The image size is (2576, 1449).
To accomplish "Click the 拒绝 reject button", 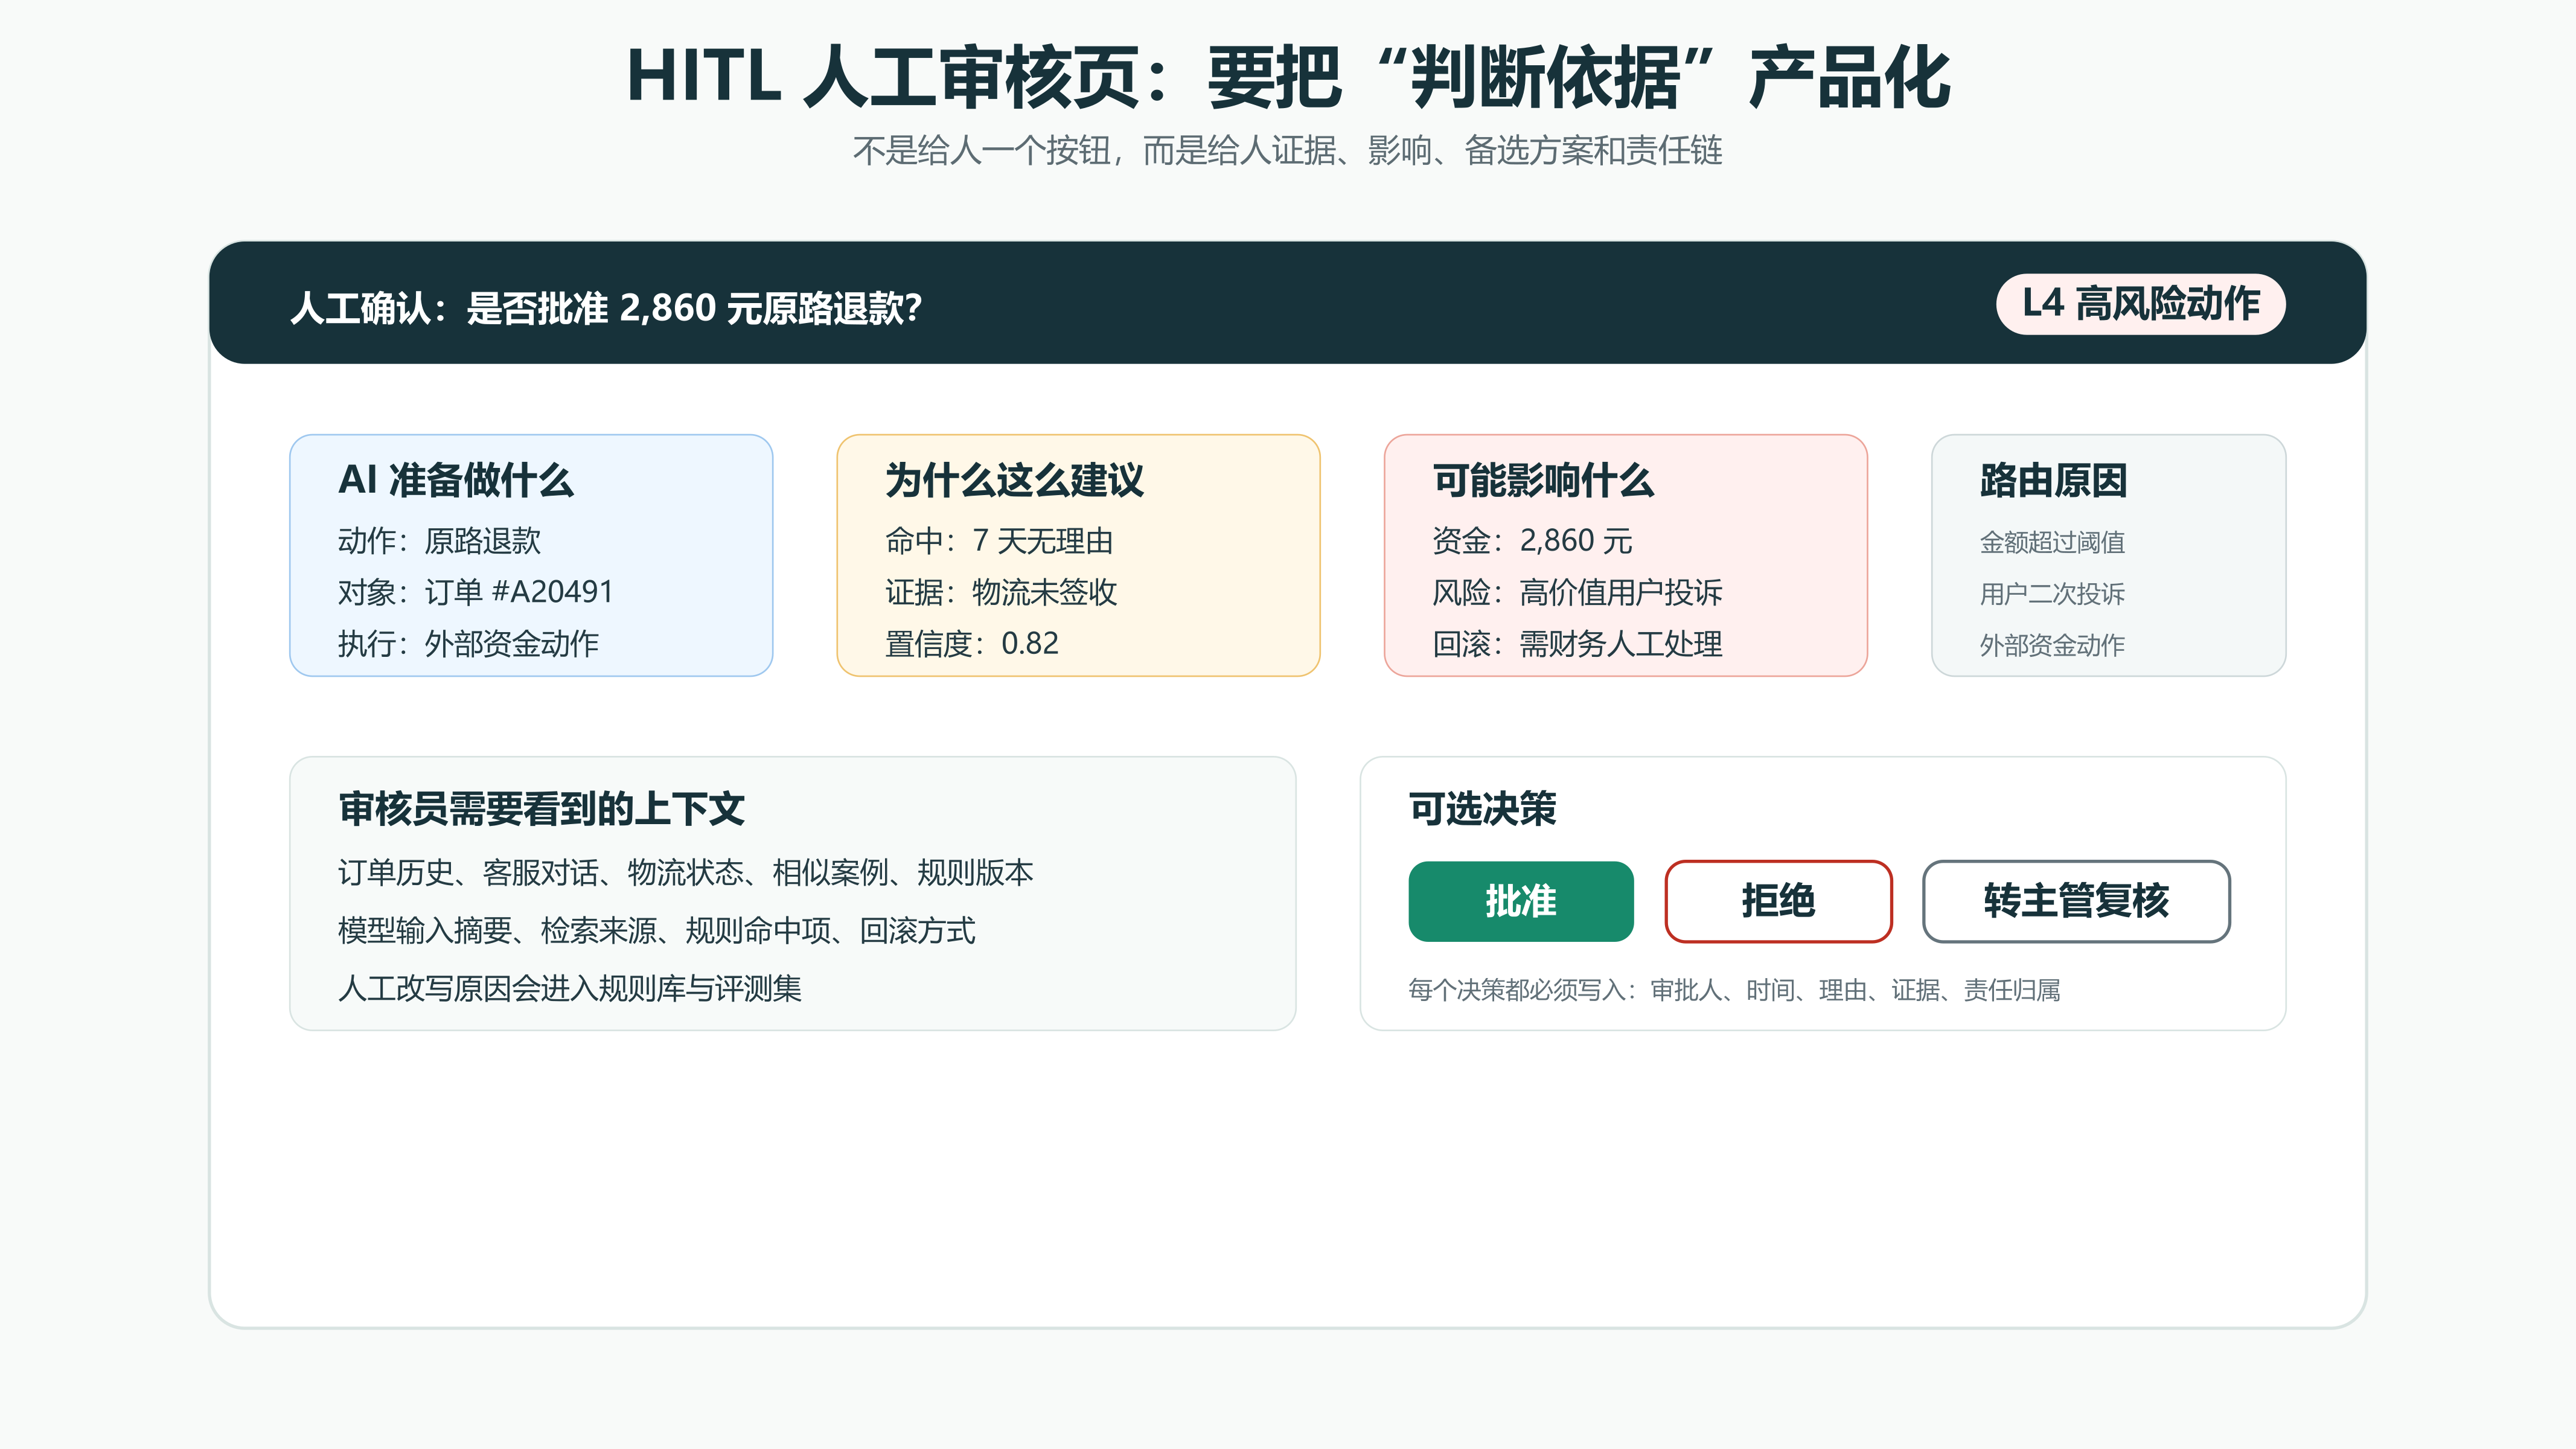I will point(1778,901).
